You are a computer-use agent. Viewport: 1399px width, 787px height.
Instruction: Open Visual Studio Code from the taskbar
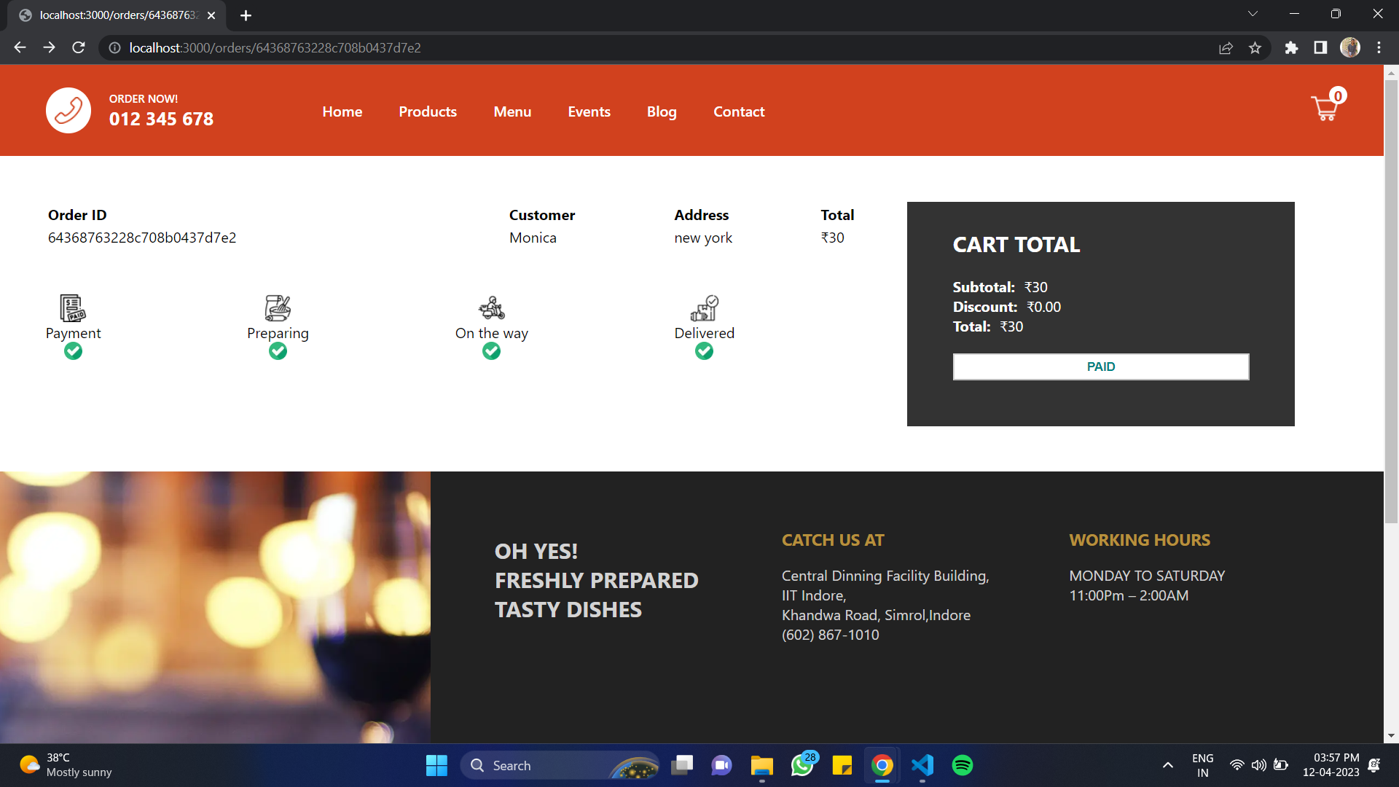coord(922,765)
